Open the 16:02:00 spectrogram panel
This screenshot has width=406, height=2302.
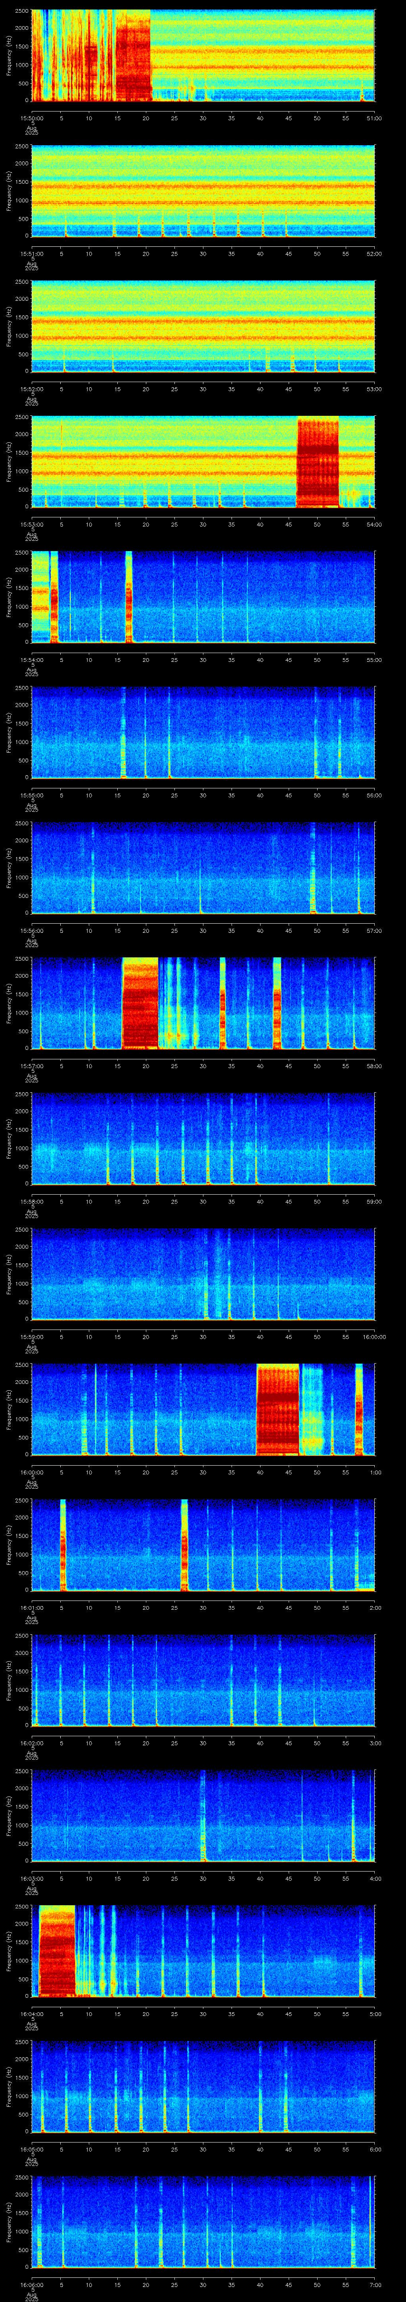click(203, 1680)
